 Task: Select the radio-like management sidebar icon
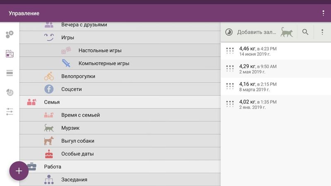(x=10, y=54)
